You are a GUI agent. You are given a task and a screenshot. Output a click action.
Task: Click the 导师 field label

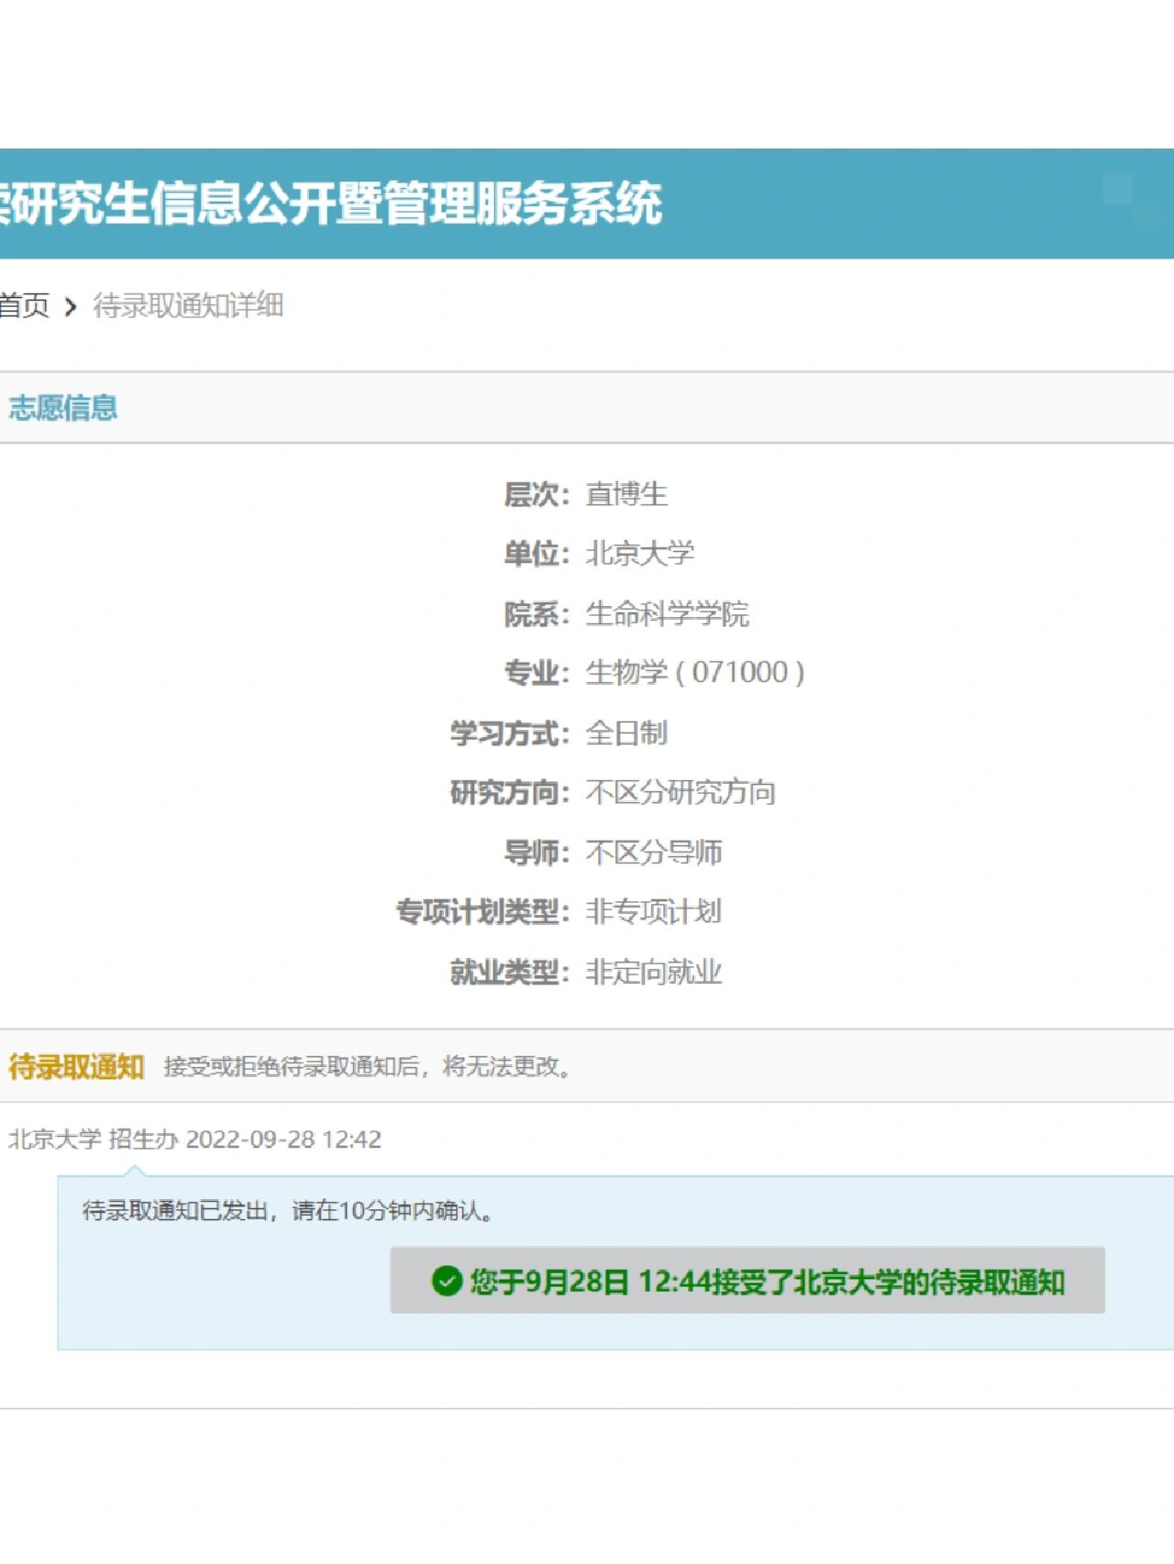pos(537,852)
